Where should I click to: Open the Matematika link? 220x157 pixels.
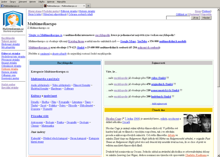click(x=48, y=126)
